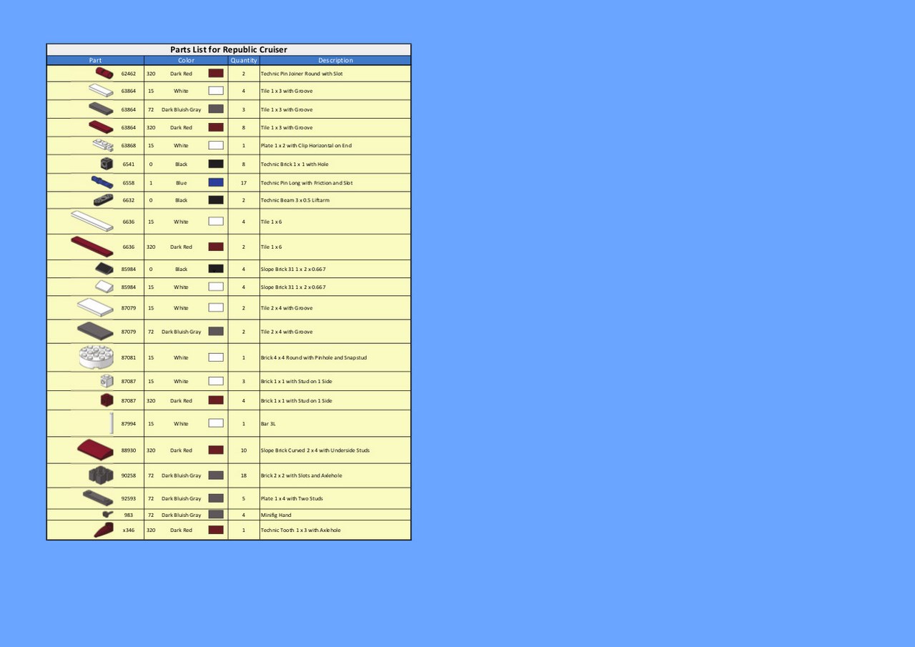Select part number 6558

[x=129, y=182]
